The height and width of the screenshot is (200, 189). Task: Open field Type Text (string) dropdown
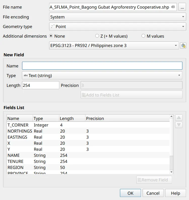(102, 76)
